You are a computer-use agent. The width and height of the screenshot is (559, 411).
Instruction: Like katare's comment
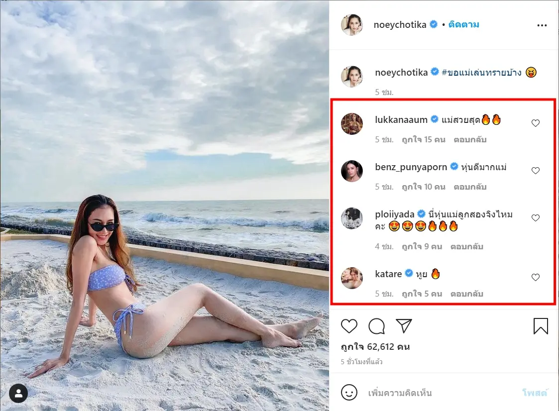pyautogui.click(x=536, y=278)
